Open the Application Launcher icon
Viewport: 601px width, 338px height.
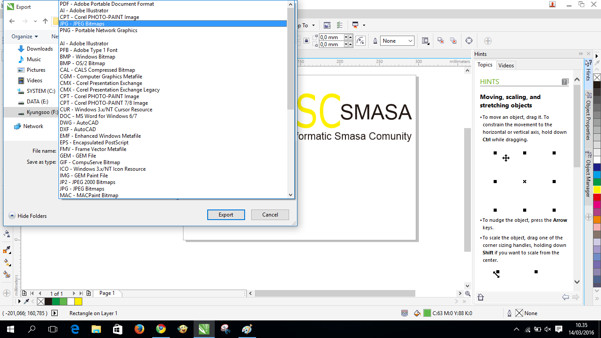(x=355, y=26)
